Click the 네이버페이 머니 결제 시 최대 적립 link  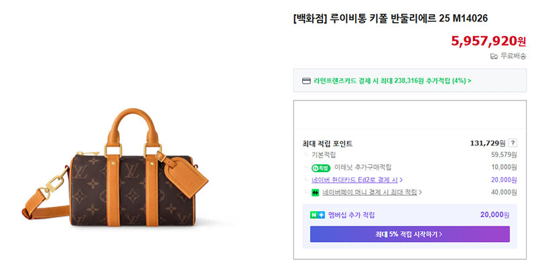click(370, 192)
